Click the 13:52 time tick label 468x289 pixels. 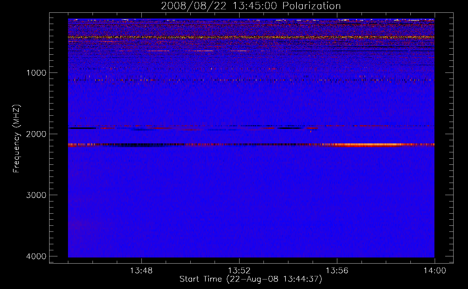(x=239, y=271)
